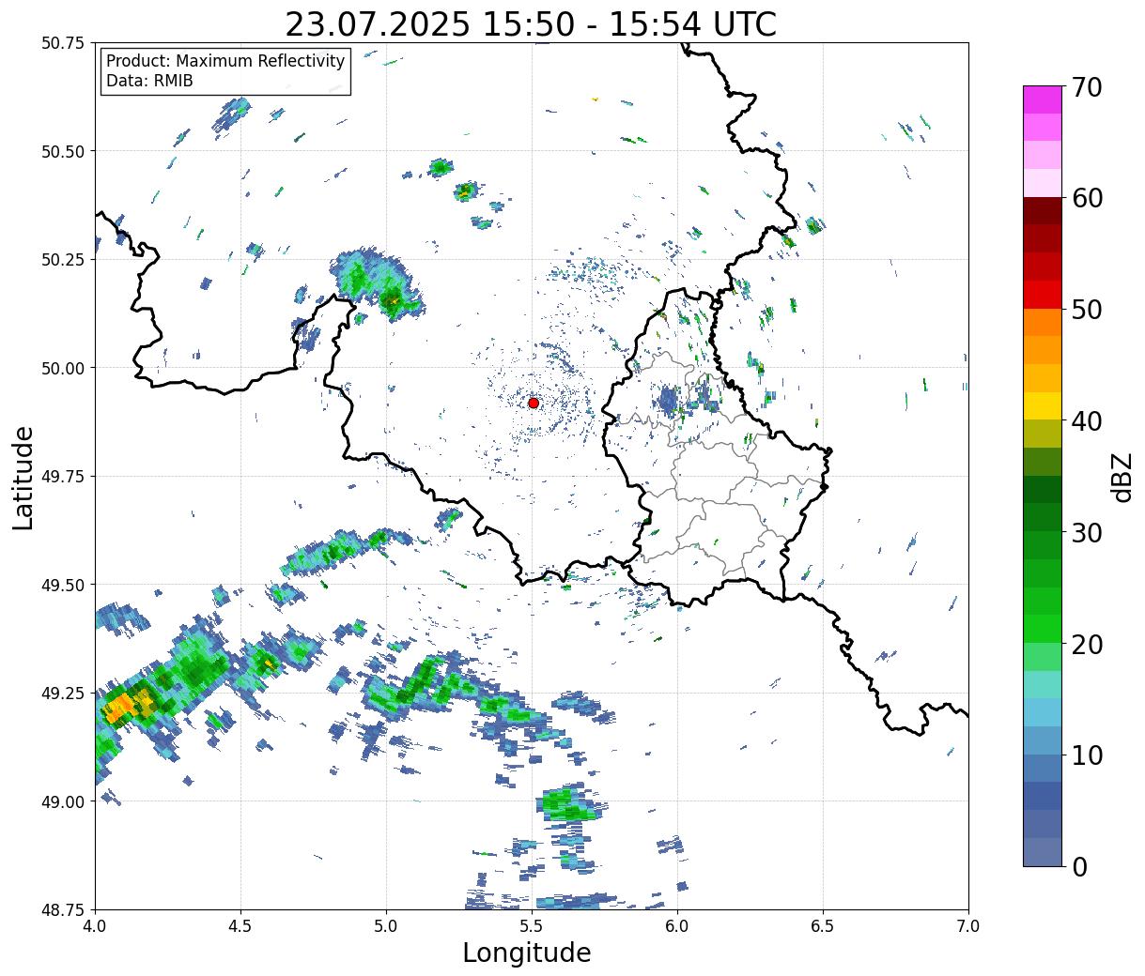Click the longitude tick label 4.5

[241, 926]
